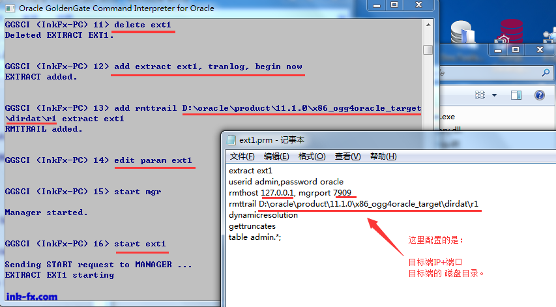Open the 帮助(H) menu in Notepad
The image size is (556, 307).
(x=383, y=156)
